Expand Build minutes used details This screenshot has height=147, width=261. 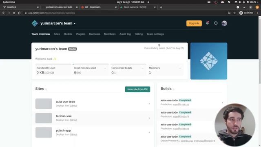[105, 68]
